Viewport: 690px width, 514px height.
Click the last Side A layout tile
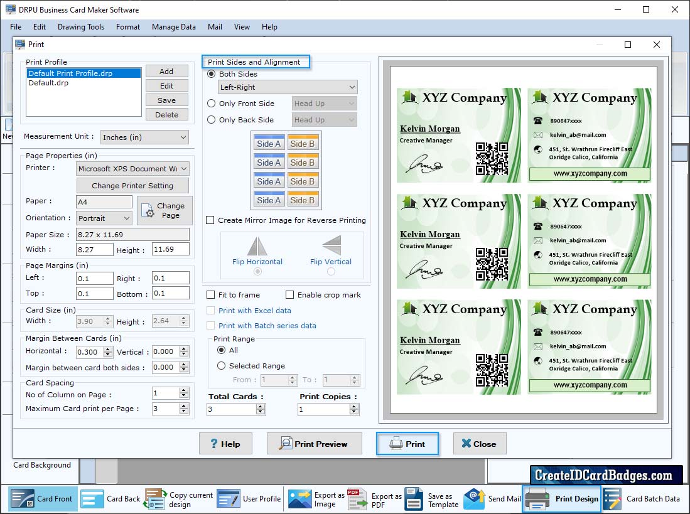tap(269, 199)
